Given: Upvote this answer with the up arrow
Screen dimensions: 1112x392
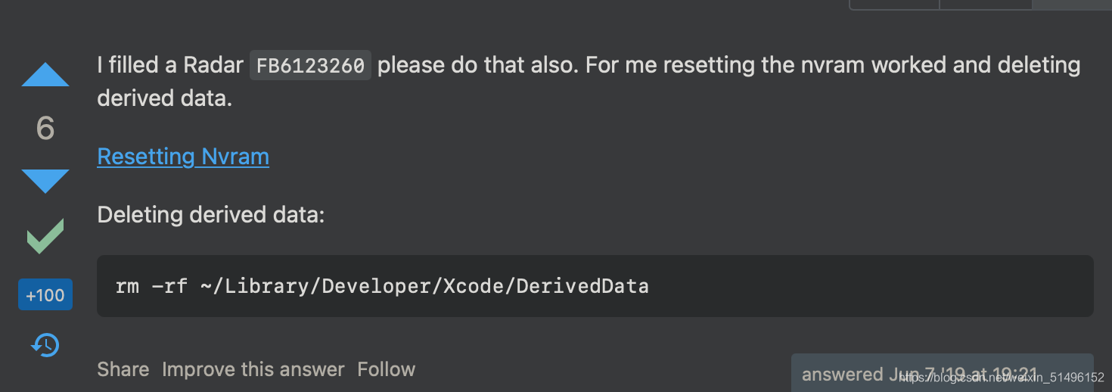Looking at the screenshot, I should pyautogui.click(x=45, y=75).
